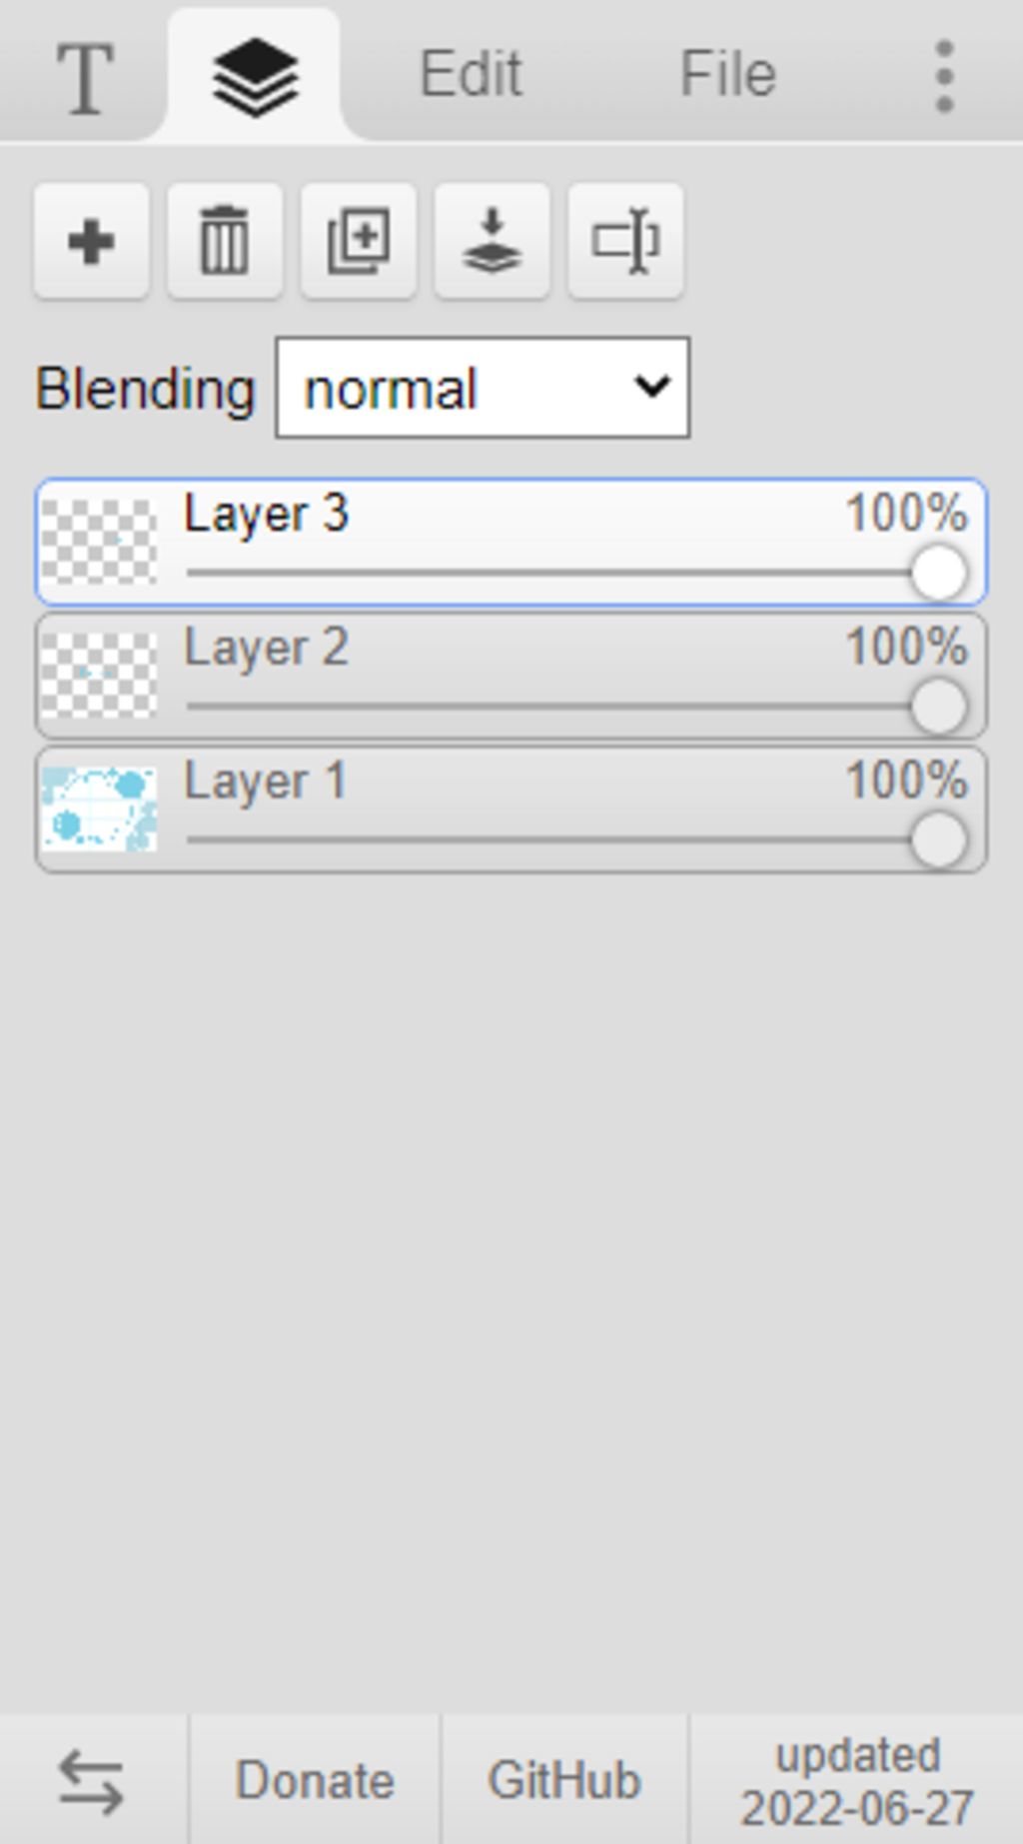This screenshot has height=1844, width=1023.
Task: Click the Donate link
Action: (315, 1781)
